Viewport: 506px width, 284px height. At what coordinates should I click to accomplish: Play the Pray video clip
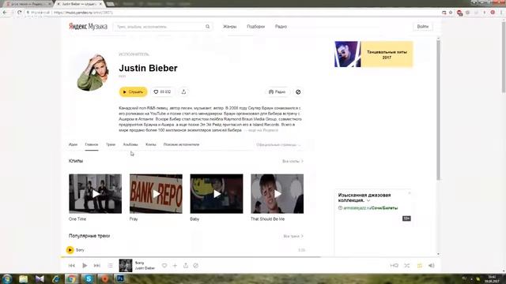(156, 194)
